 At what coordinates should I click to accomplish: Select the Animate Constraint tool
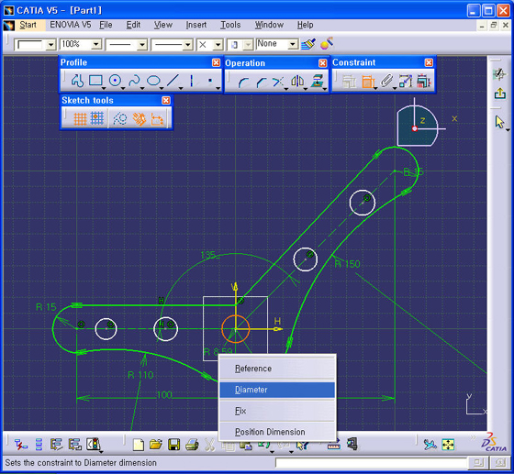point(406,81)
